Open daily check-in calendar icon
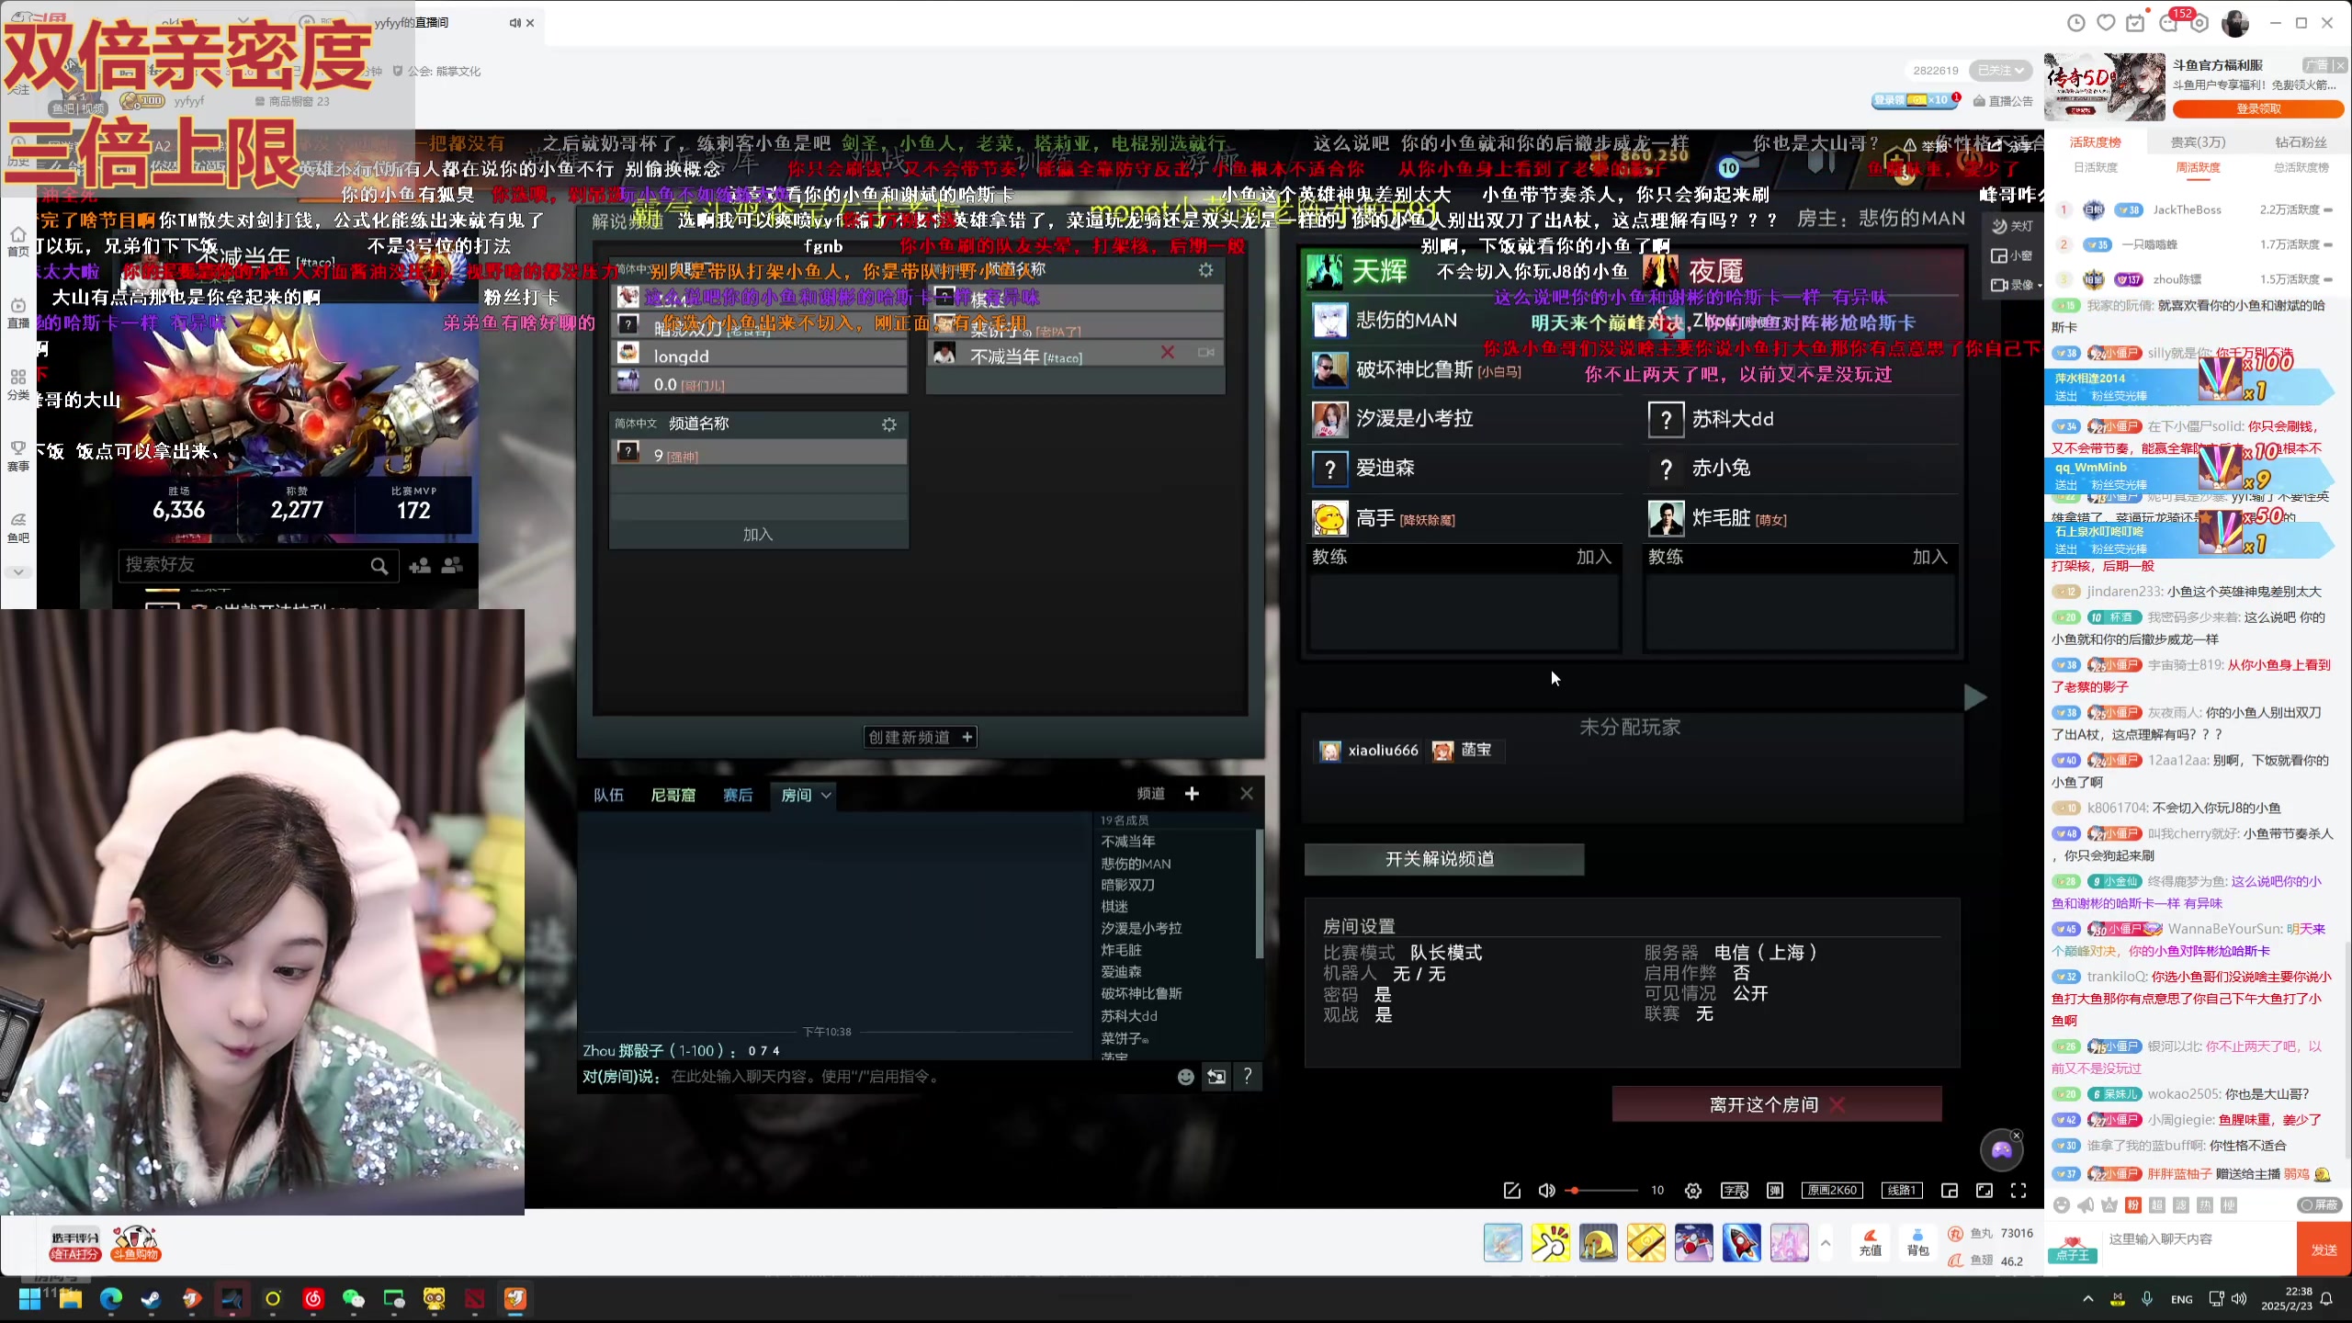 pyautogui.click(x=2136, y=23)
